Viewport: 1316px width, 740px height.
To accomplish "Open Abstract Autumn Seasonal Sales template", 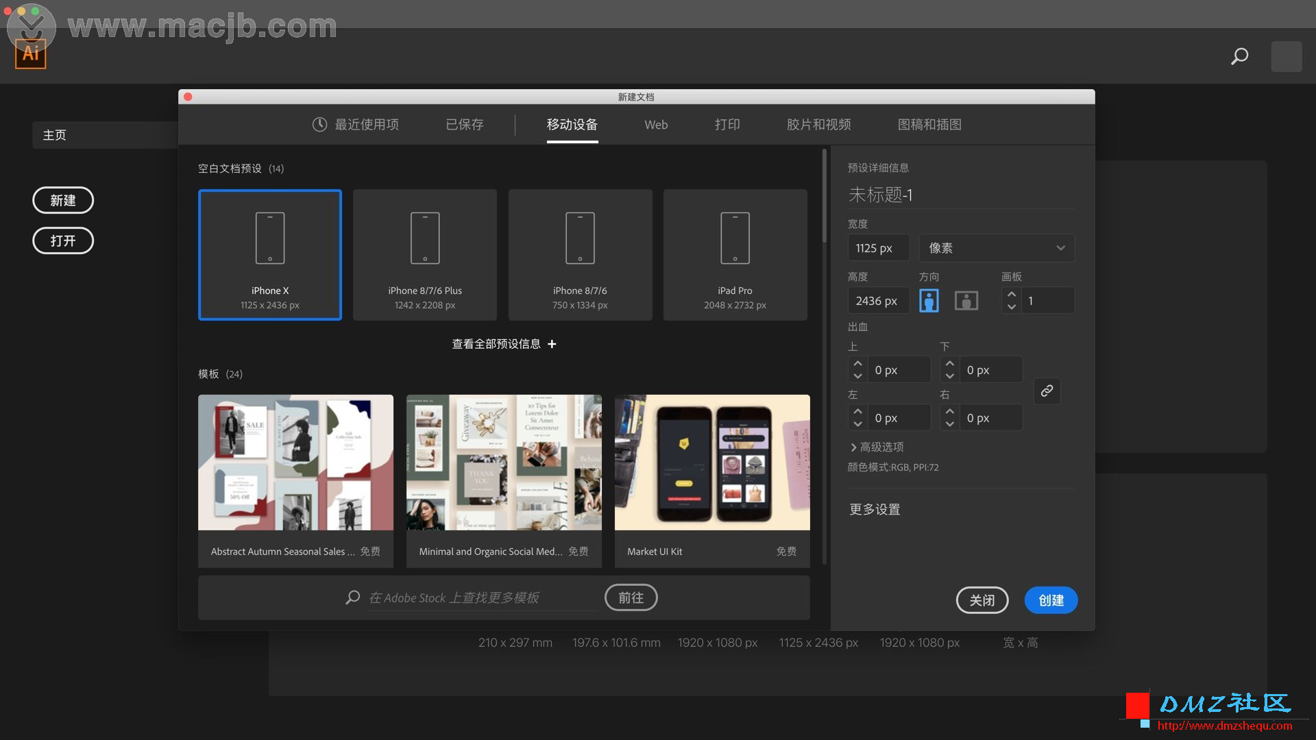I will tap(295, 481).
